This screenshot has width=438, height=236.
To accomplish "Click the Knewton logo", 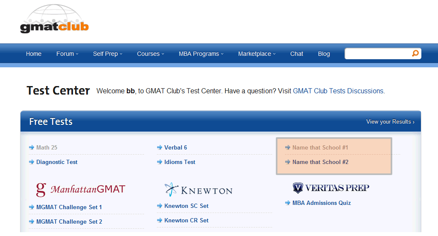I will tap(199, 190).
